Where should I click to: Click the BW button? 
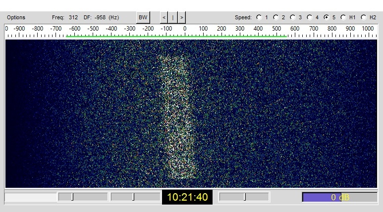(143, 18)
